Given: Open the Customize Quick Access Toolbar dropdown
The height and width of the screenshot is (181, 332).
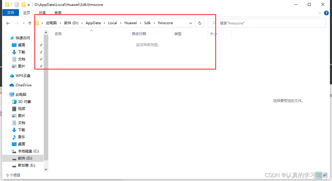Looking at the screenshot, I should [29, 5].
